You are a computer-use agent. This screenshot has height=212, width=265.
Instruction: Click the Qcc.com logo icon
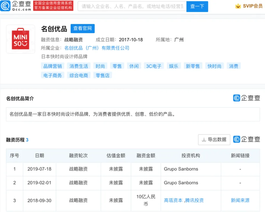click(x=6, y=6)
